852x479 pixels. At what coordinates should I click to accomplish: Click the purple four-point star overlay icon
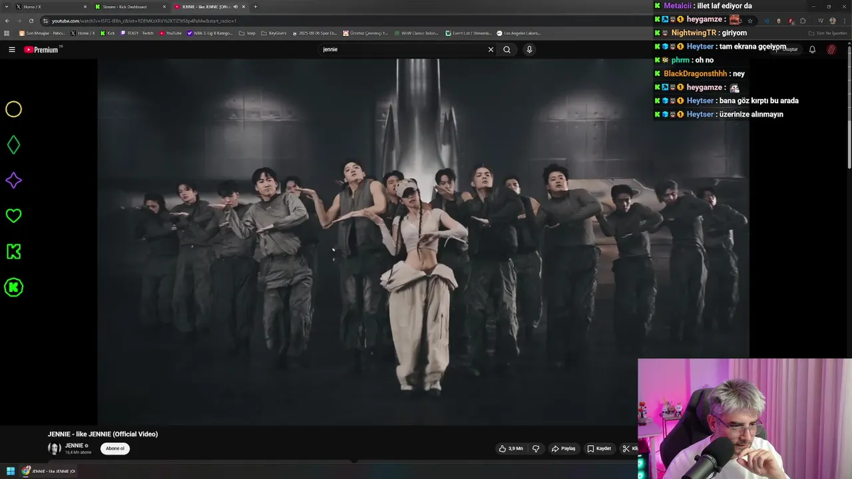coord(13,180)
